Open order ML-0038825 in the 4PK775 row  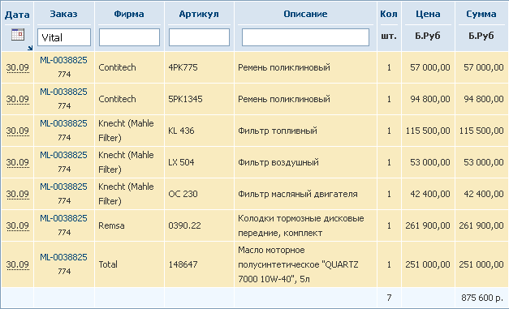[63, 60]
